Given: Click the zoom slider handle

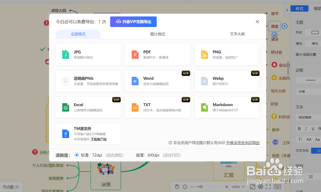Looking at the screenshot, I should coord(201,187).
